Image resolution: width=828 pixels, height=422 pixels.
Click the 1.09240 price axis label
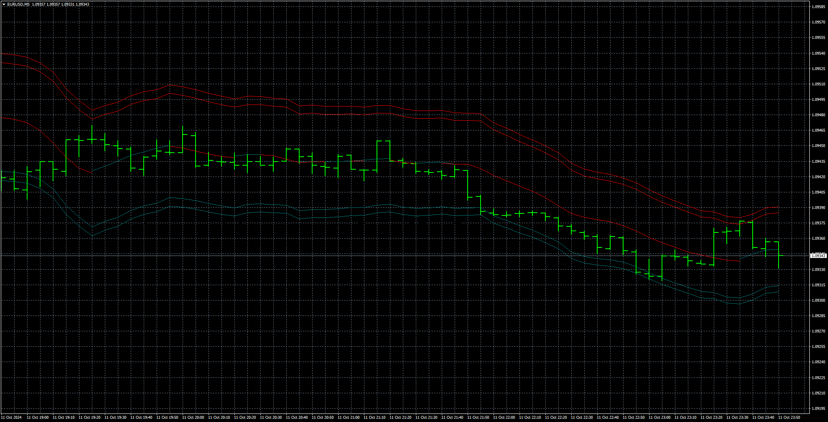(819, 362)
